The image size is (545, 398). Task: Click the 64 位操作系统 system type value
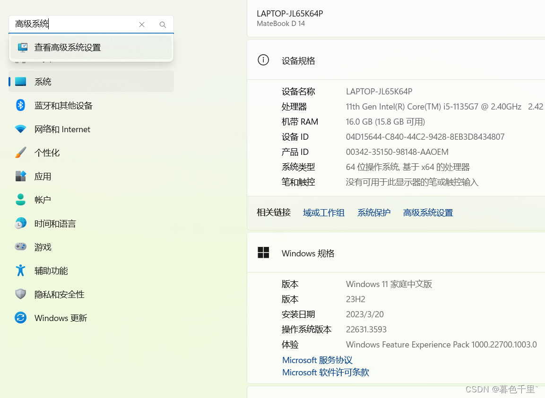pos(408,167)
